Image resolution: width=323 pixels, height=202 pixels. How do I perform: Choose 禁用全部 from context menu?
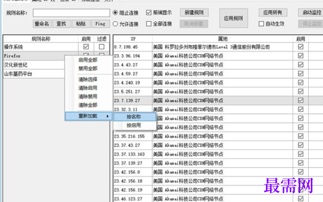point(89,69)
